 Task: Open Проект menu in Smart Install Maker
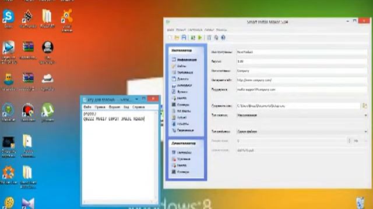(x=181, y=30)
